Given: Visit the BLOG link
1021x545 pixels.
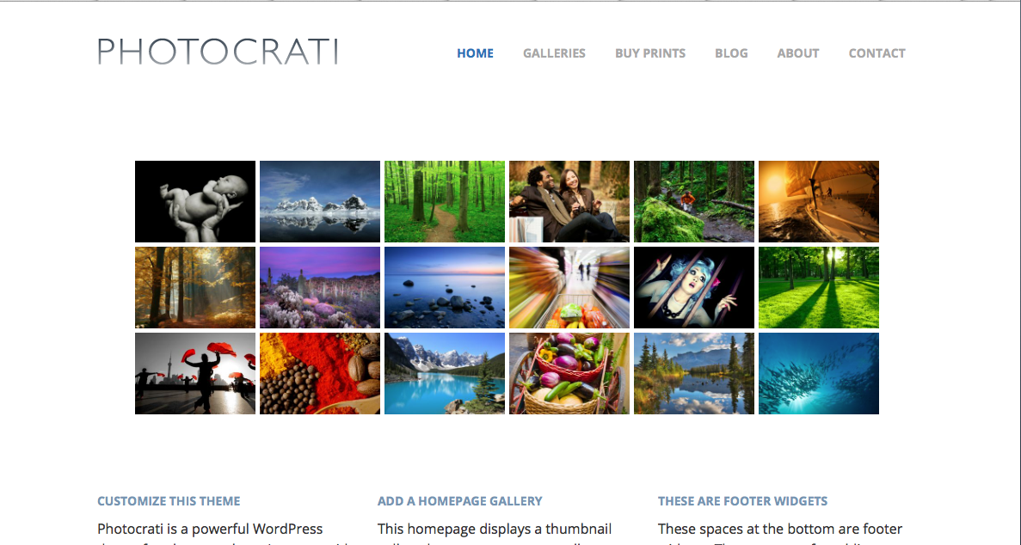Looking at the screenshot, I should click(x=731, y=53).
